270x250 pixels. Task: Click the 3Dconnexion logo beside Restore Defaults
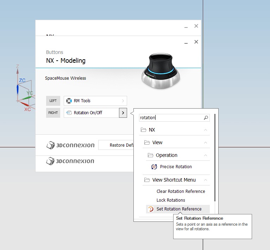click(x=70, y=145)
